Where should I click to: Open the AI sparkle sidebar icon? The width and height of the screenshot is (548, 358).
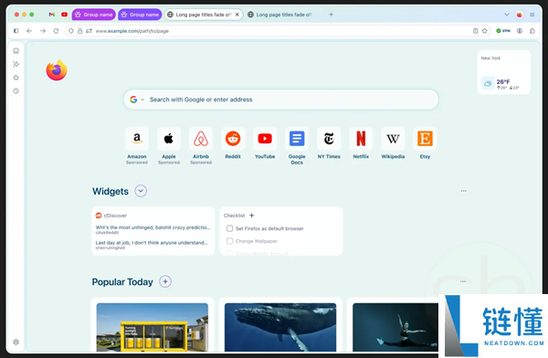coord(16,64)
